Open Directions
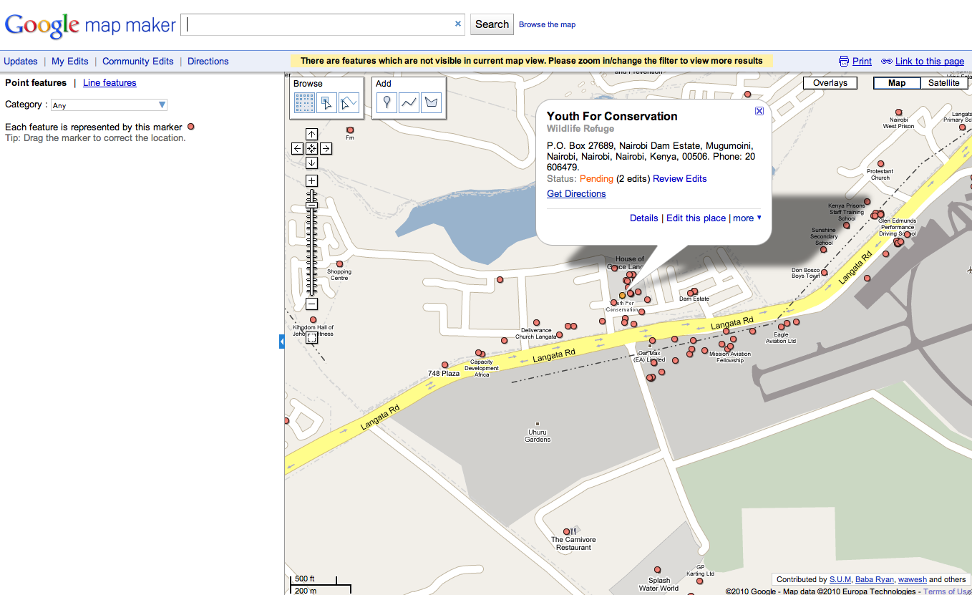The height and width of the screenshot is (595, 972). click(x=208, y=62)
